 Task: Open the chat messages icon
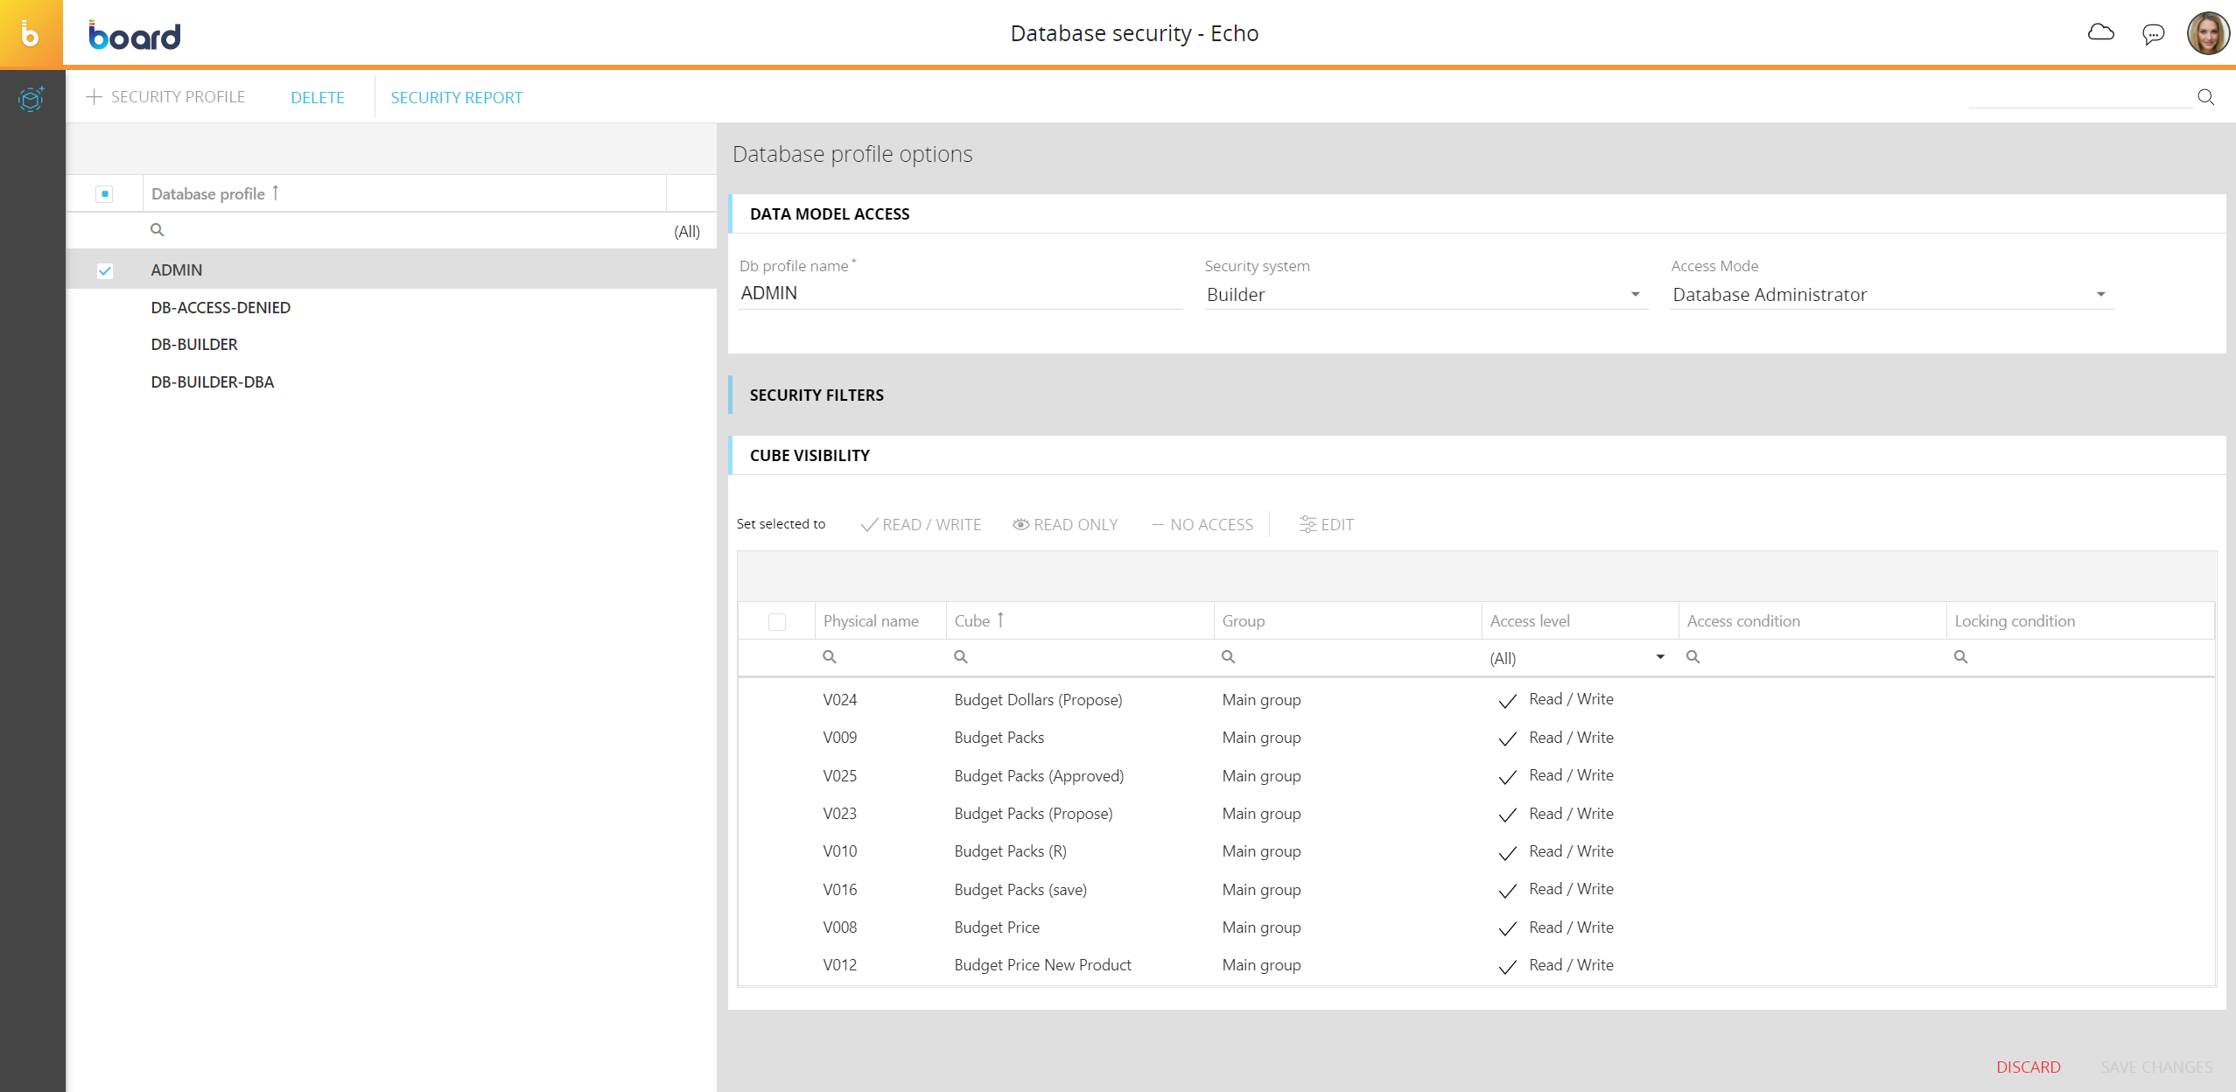pyautogui.click(x=2153, y=34)
